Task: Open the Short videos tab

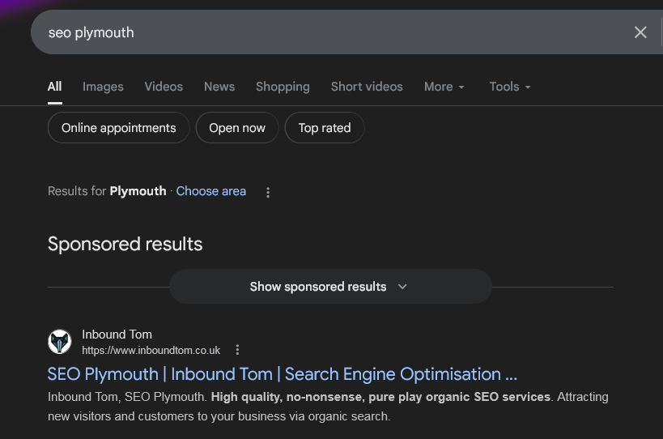Action: pos(367,87)
